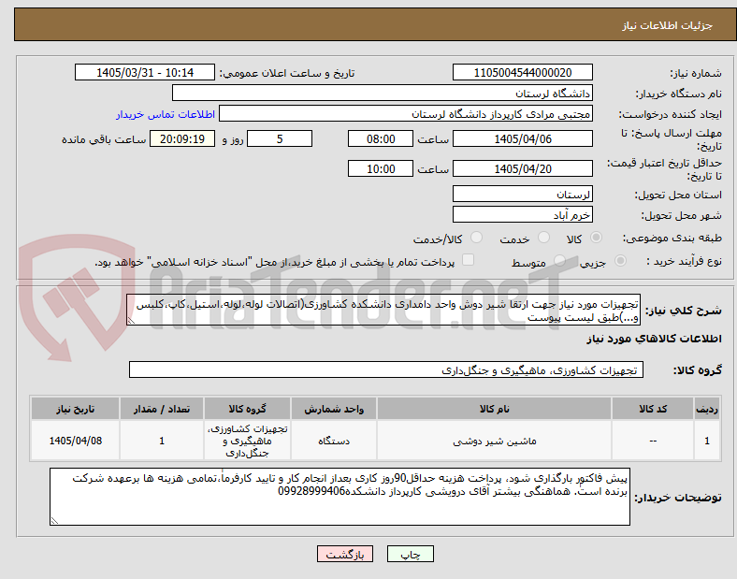Click the تجهیزات کشاورزی، ماهیگیری و جنگل‌داری group cell

click(x=247, y=441)
